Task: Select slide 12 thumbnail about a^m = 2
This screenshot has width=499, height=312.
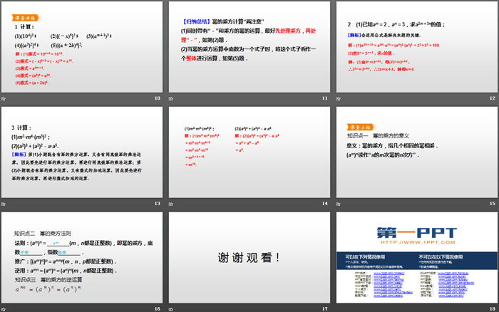Action: [x=416, y=46]
